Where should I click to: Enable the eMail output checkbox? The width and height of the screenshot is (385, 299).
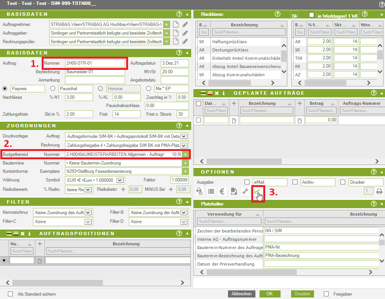point(247,182)
